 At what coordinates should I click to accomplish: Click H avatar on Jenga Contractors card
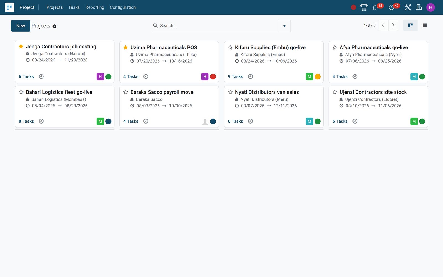pyautogui.click(x=100, y=77)
